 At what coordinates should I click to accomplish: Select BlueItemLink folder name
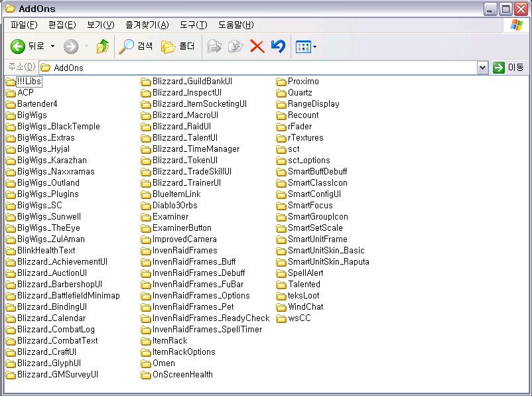click(176, 194)
